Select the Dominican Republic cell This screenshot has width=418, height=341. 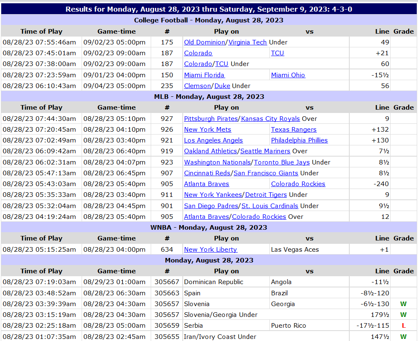[x=226, y=282]
